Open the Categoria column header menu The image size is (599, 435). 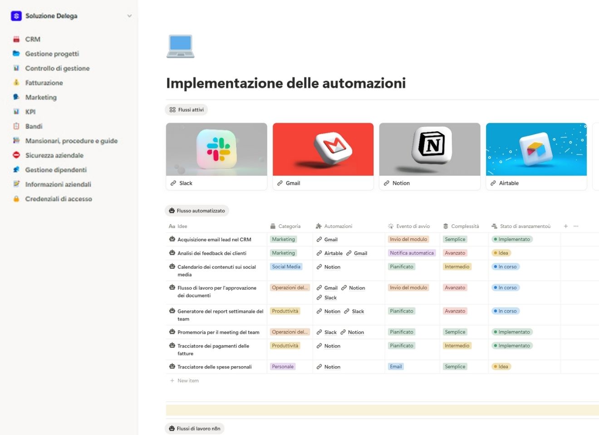(286, 226)
